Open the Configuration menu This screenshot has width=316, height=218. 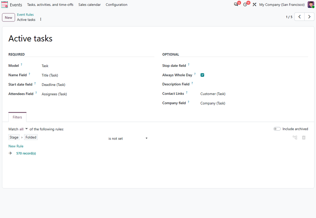pos(117,5)
